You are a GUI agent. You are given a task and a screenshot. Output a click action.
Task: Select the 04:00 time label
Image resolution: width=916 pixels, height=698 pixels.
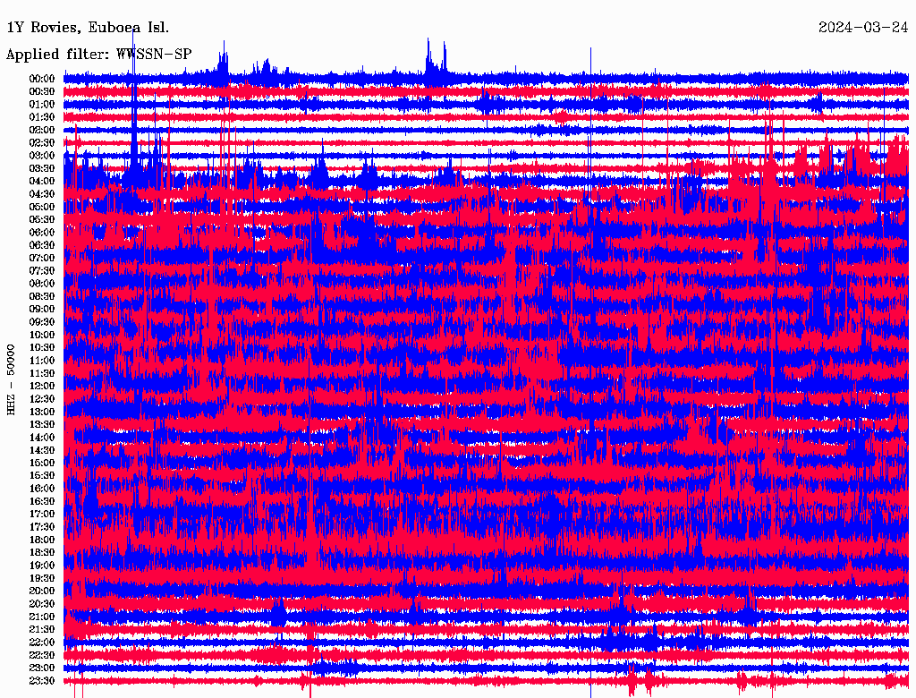(x=42, y=182)
